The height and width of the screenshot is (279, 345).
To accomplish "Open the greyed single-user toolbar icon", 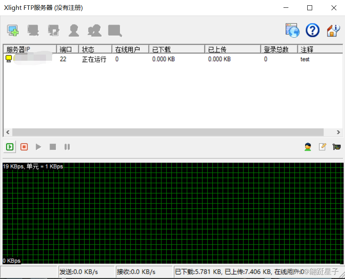I will [x=74, y=30].
